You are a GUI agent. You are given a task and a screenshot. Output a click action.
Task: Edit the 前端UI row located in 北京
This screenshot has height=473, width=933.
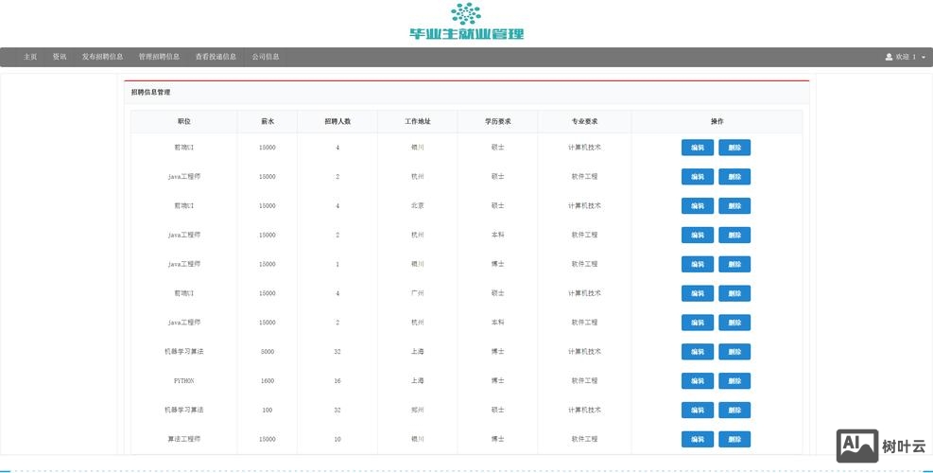pos(698,206)
